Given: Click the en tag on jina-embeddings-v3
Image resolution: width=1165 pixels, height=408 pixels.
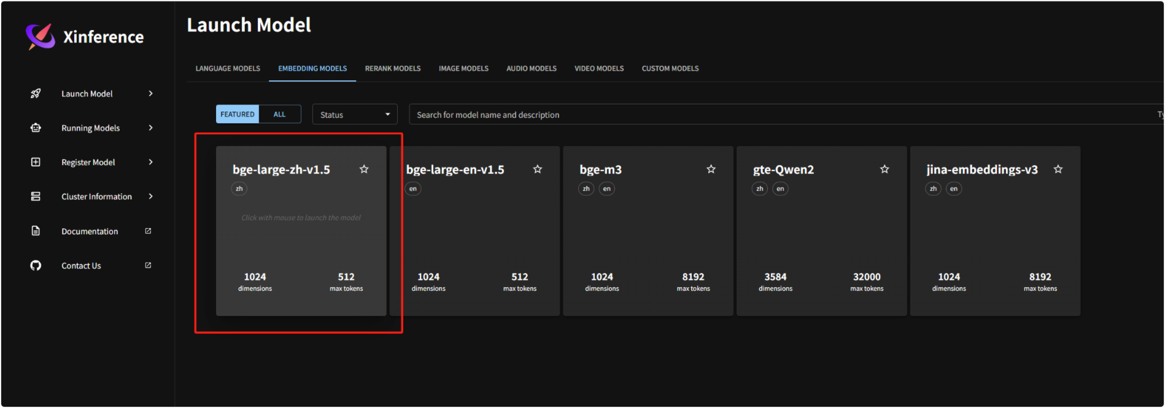Looking at the screenshot, I should pos(954,189).
